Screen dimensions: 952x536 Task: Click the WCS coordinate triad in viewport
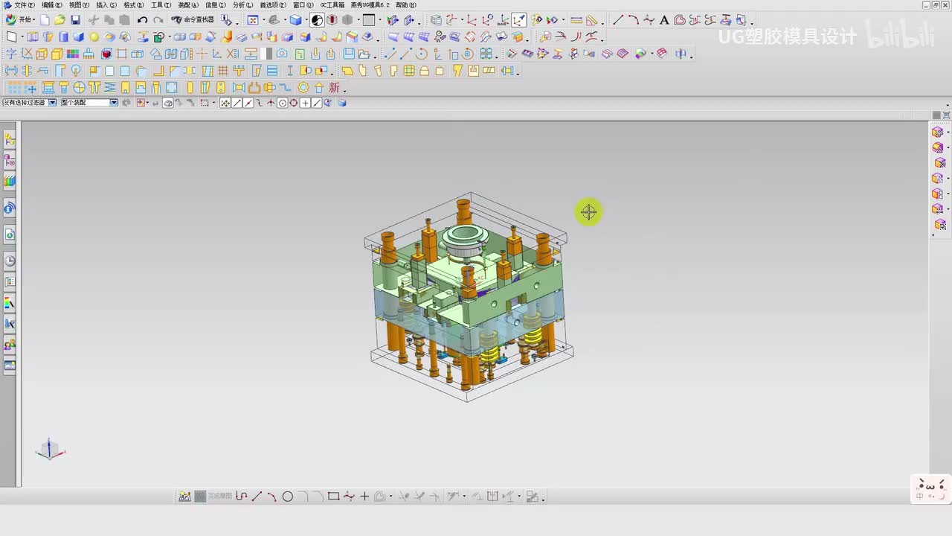[x=51, y=449]
